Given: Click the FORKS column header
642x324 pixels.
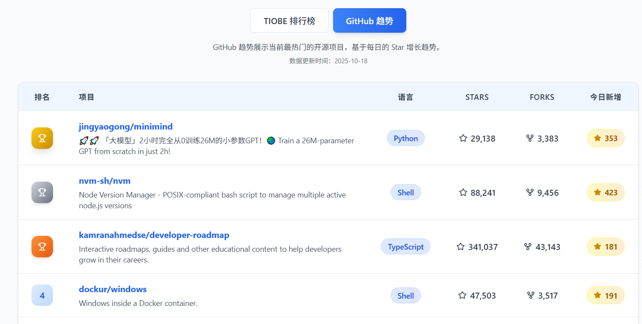Looking at the screenshot, I should (x=542, y=97).
